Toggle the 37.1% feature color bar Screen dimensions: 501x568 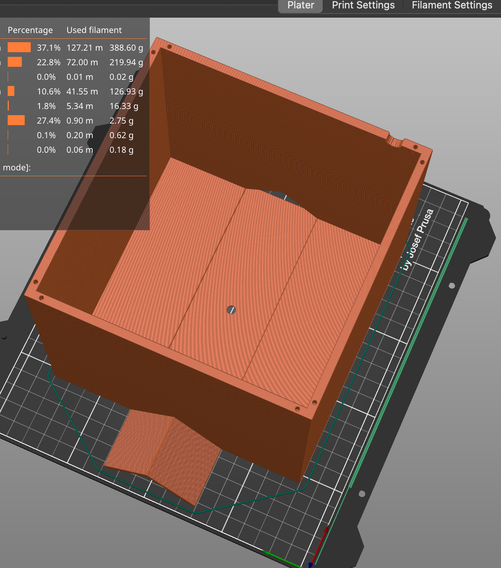coord(19,48)
